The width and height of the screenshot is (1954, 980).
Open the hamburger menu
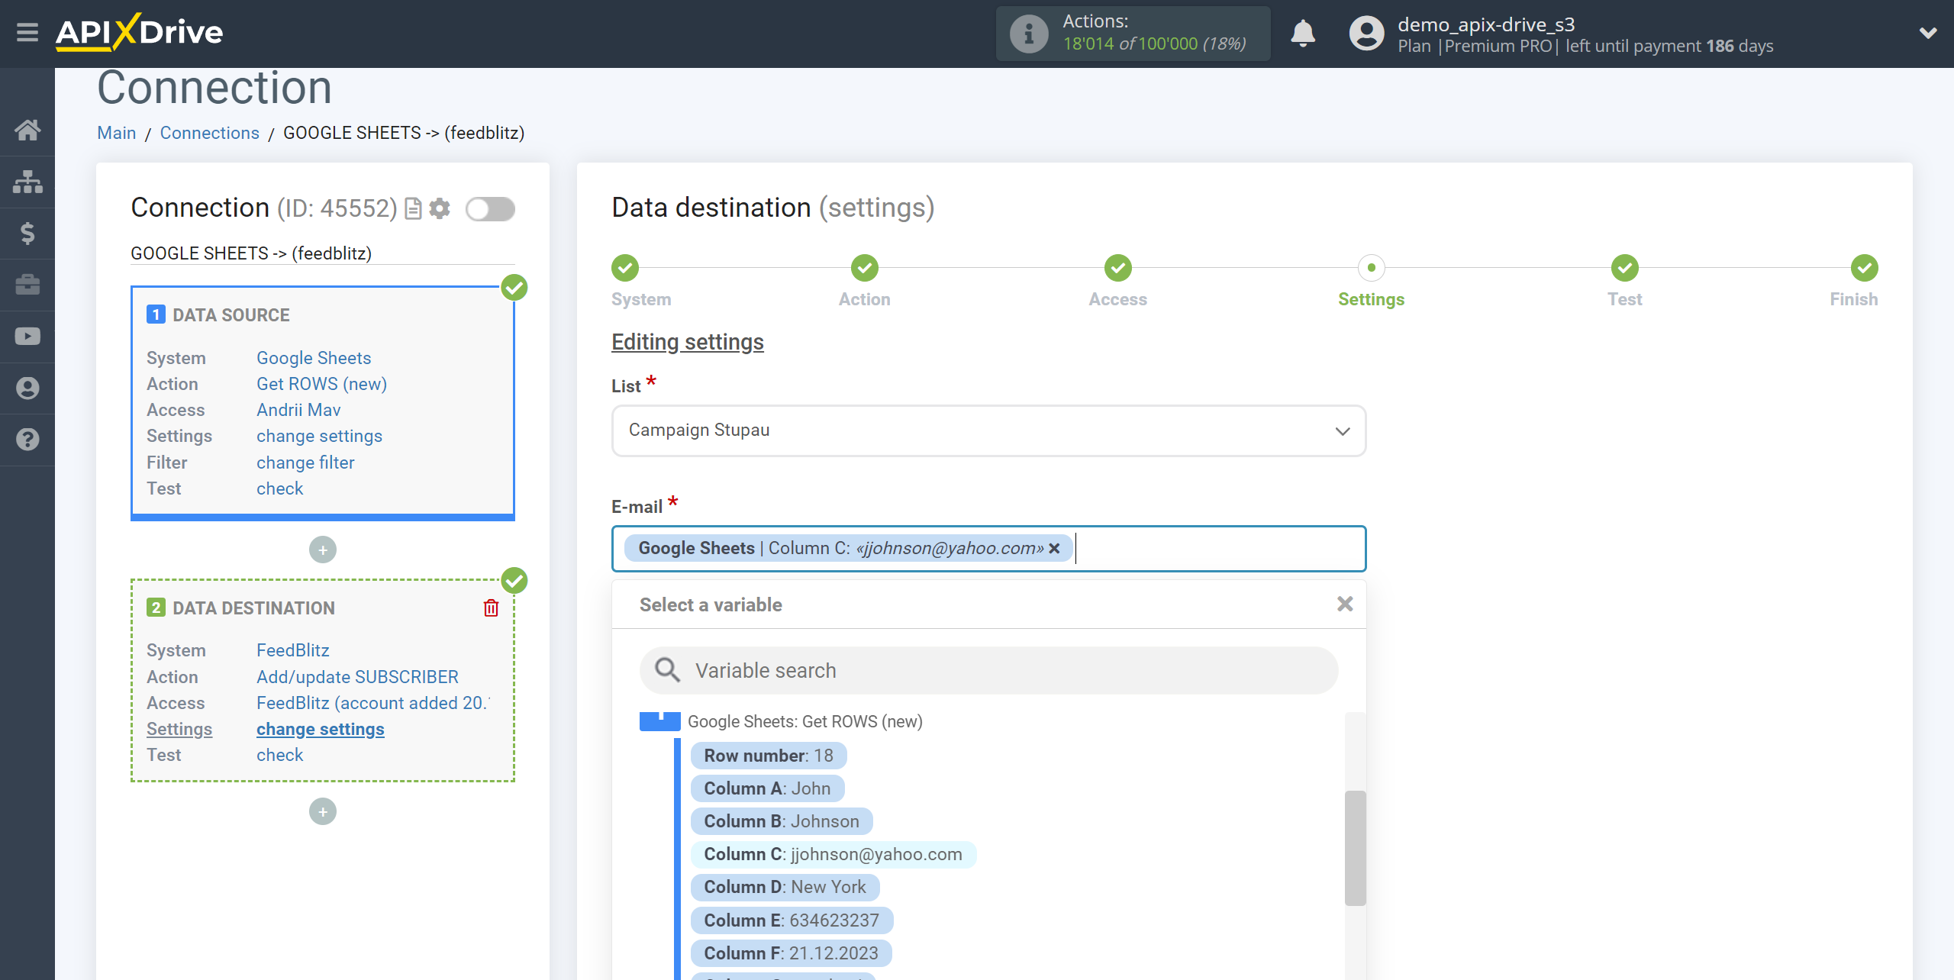[27, 32]
